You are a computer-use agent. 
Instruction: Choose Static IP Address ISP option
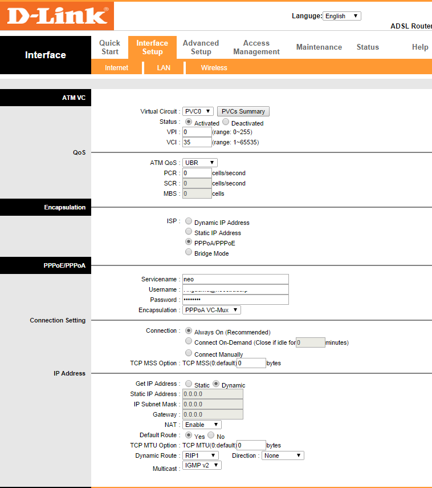click(x=188, y=231)
